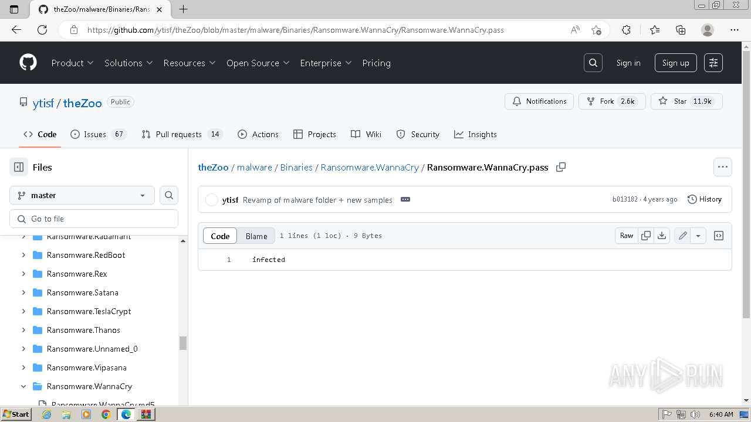The image size is (751, 422).
Task: Click the ytisf commit author avatar
Action: tap(212, 200)
